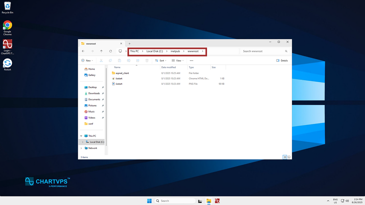Go up one folder level arrow
Screen dimensions: 365x205
click(x=101, y=51)
